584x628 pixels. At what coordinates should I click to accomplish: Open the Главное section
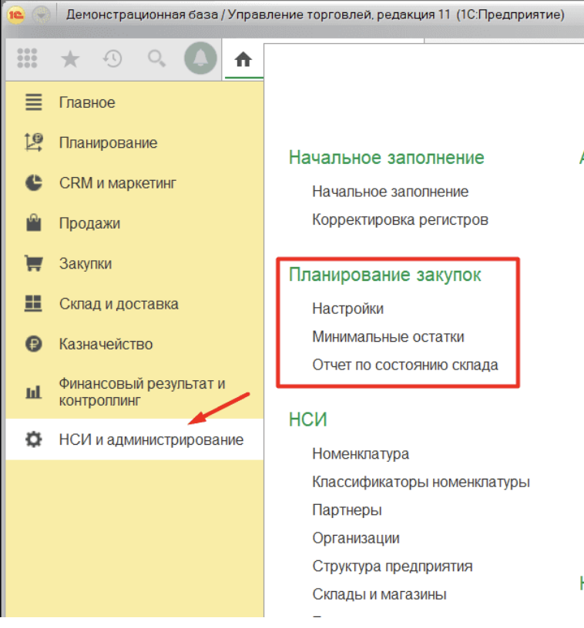tap(87, 102)
